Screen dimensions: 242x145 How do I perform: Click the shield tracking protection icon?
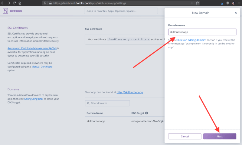(x=45, y=3)
